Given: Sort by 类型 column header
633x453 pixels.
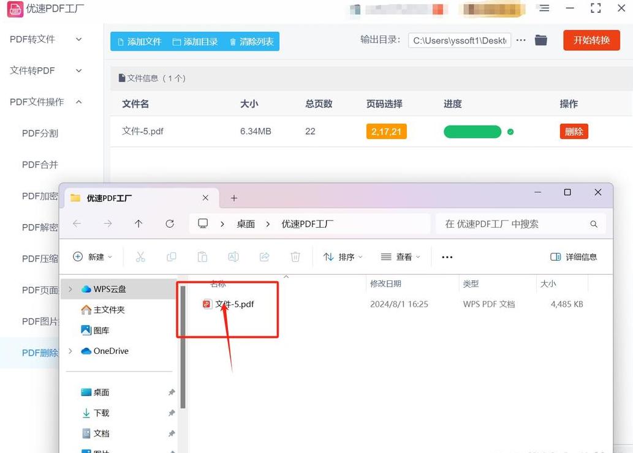Looking at the screenshot, I should 471,283.
